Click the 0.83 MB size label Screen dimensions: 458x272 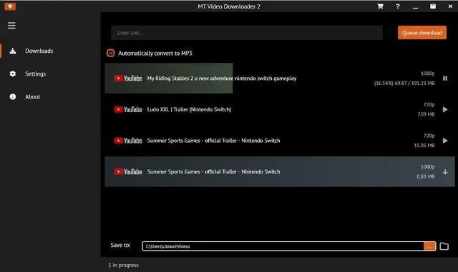tap(426, 176)
